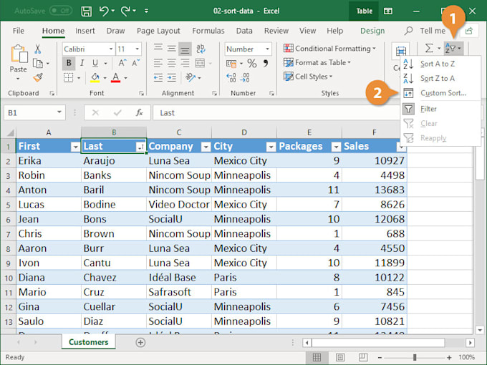Choose Sort Z to A
This screenshot has width=487, height=365.
[437, 79]
